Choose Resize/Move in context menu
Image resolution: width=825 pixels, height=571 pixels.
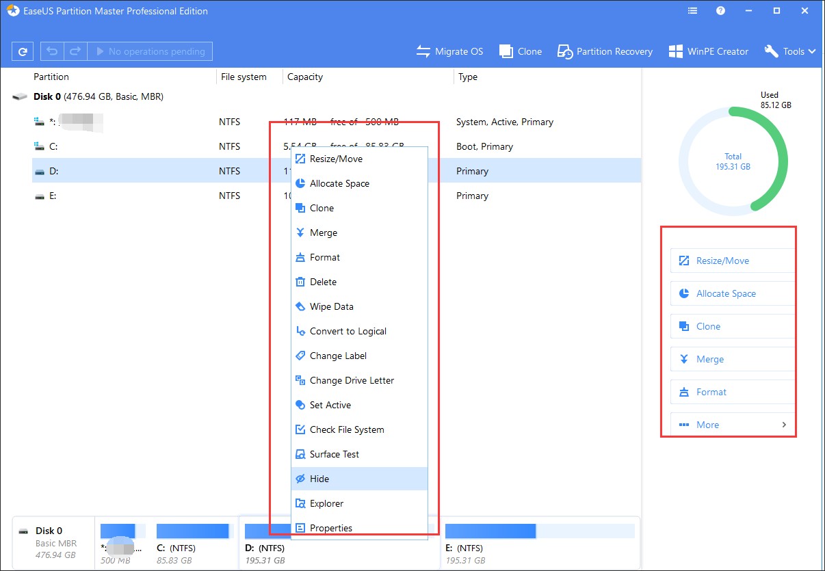pos(359,159)
